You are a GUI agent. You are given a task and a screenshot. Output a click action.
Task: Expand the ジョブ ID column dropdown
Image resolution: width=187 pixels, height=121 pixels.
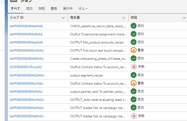click(63, 18)
